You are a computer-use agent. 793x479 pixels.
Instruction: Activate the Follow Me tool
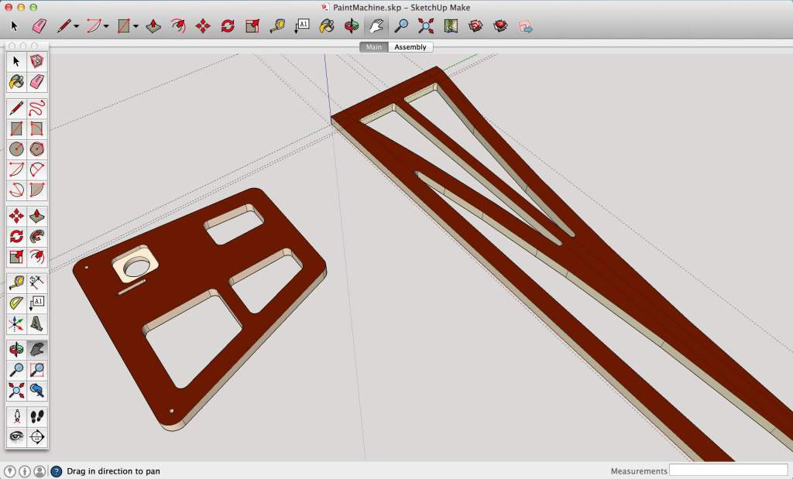(x=36, y=236)
